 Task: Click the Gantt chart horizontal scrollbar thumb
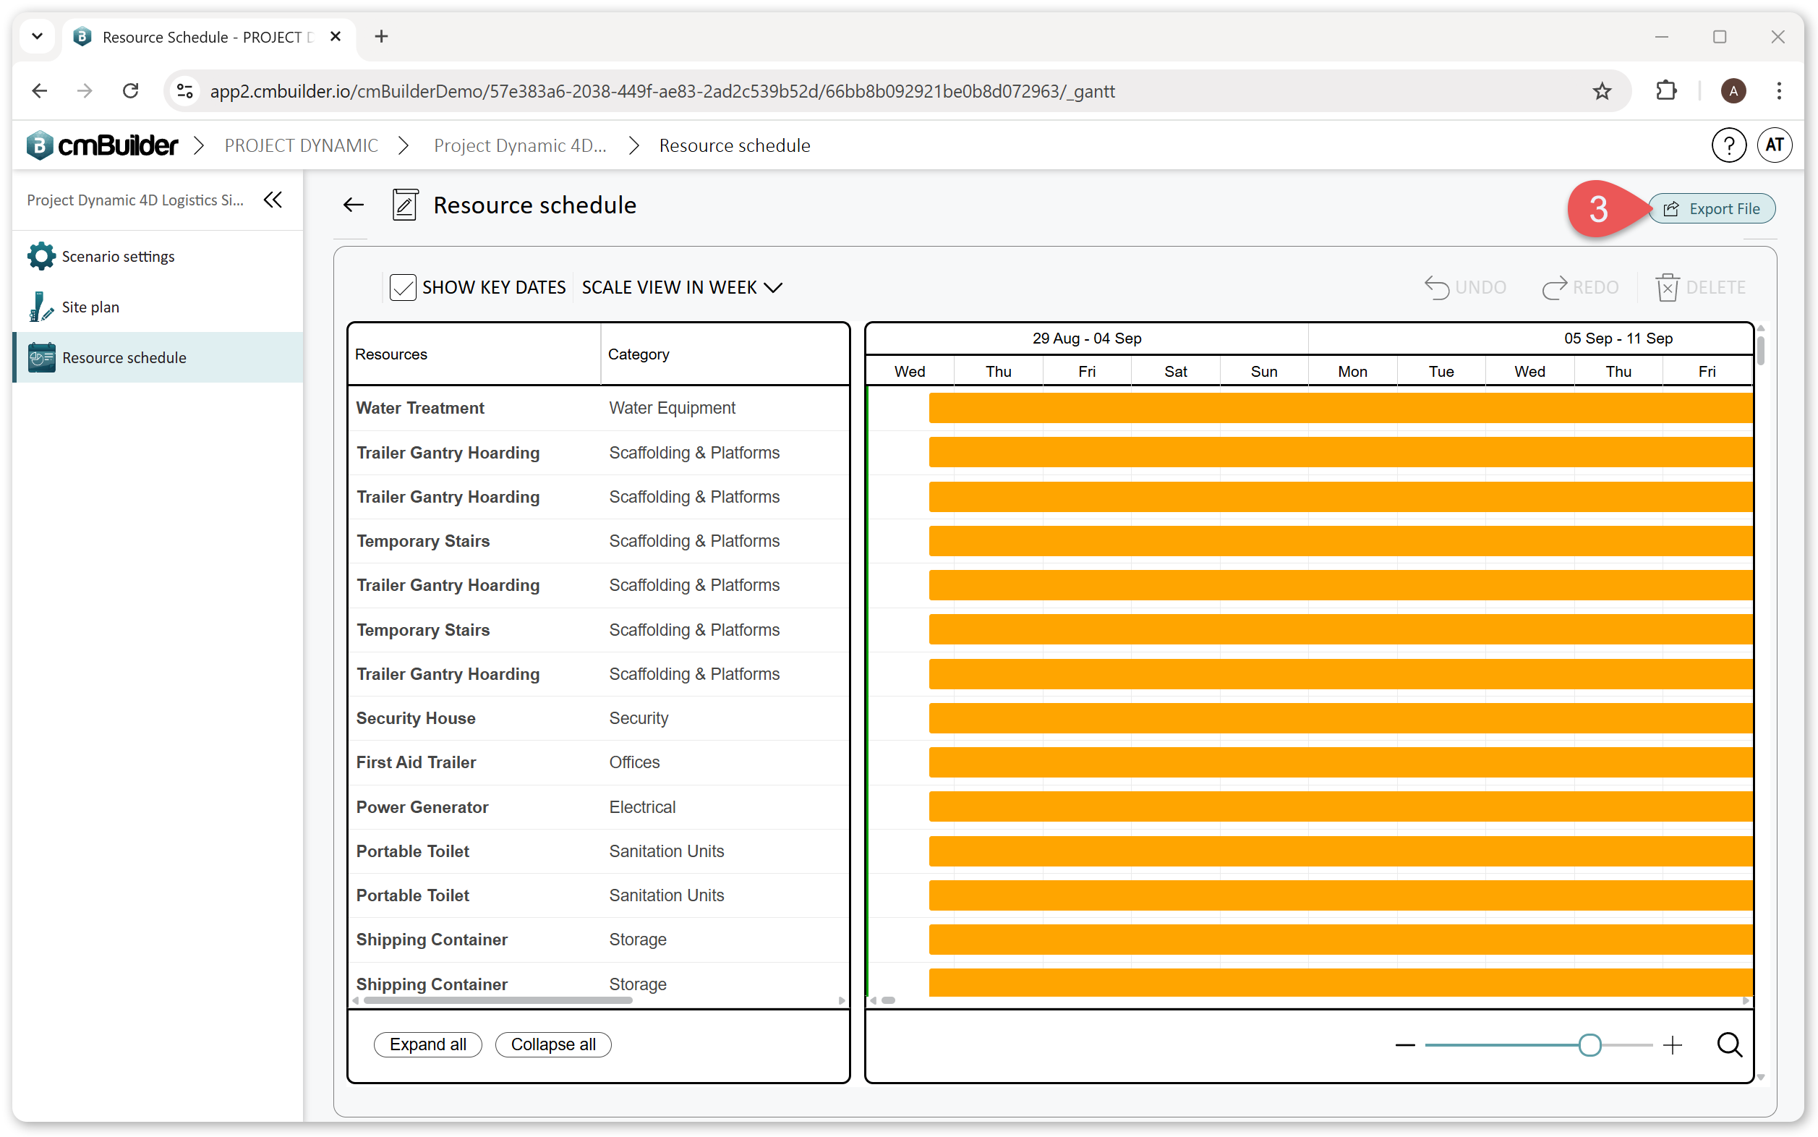point(888,1000)
